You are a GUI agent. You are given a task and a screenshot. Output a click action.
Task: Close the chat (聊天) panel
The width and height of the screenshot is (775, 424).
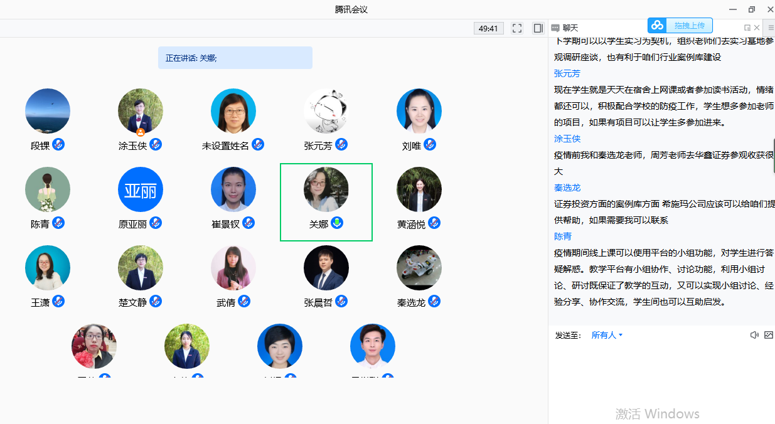pyautogui.click(x=757, y=28)
